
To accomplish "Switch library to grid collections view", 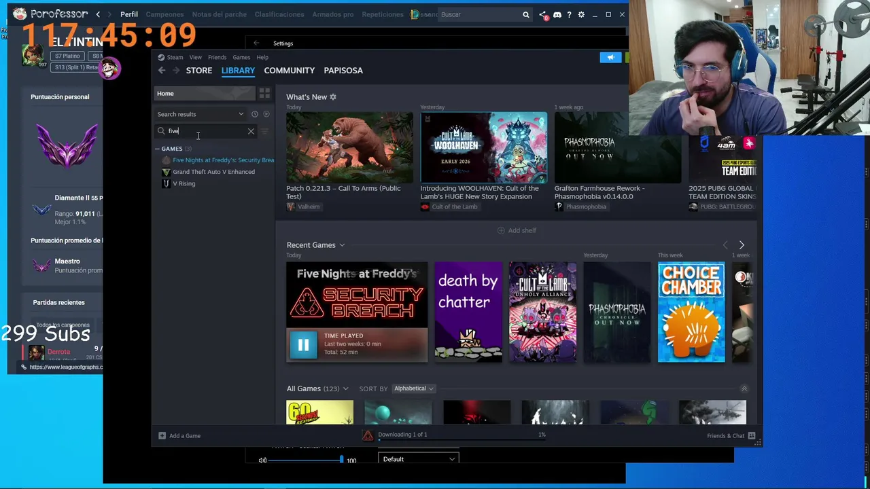I will (x=264, y=93).
